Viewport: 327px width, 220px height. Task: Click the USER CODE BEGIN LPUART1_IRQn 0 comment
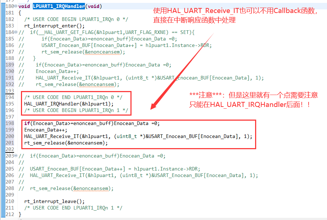[76, 20]
